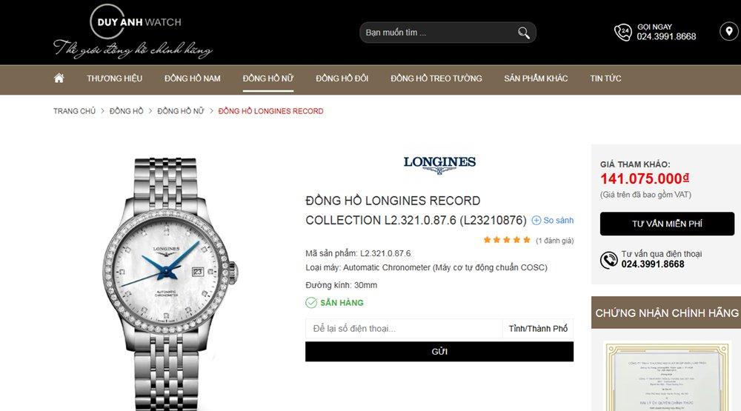The image size is (741, 411).
Task: Click the plus icon next to So sánh
Action: coord(536,220)
